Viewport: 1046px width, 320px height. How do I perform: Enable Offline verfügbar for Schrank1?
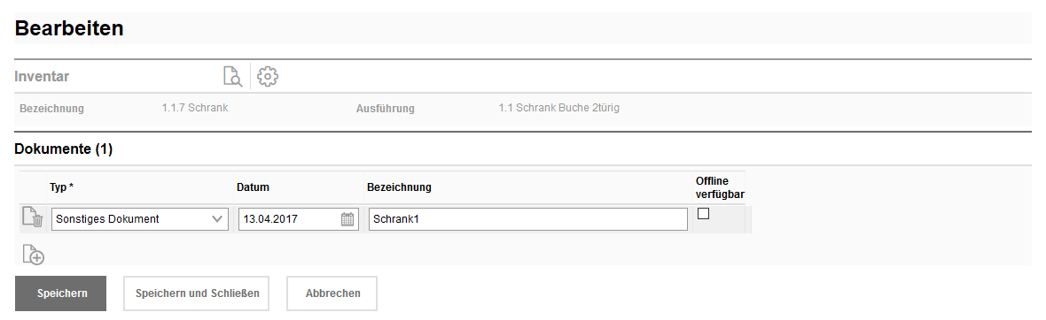(x=703, y=214)
